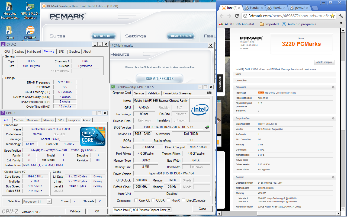Click the Chrome forward arrow

229,16
